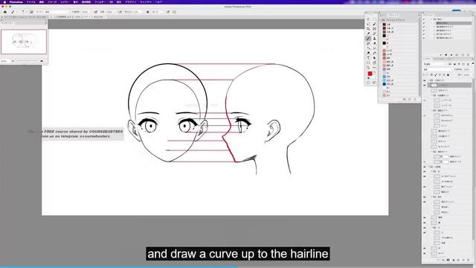Open the ファイル (File) menu
This screenshot has width=476, height=268.
coord(31,1)
